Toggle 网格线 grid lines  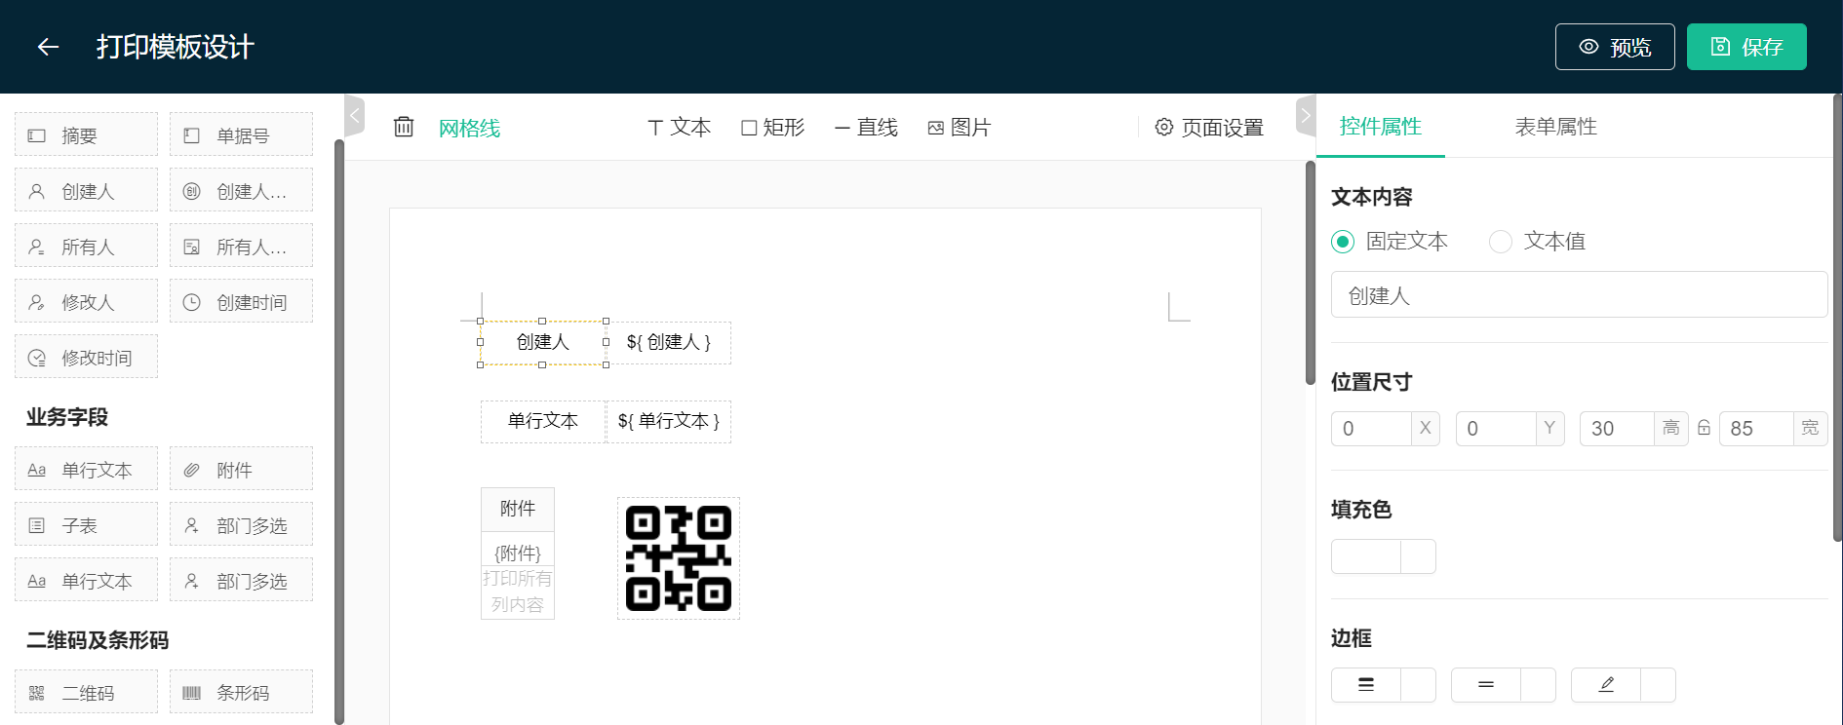click(469, 128)
